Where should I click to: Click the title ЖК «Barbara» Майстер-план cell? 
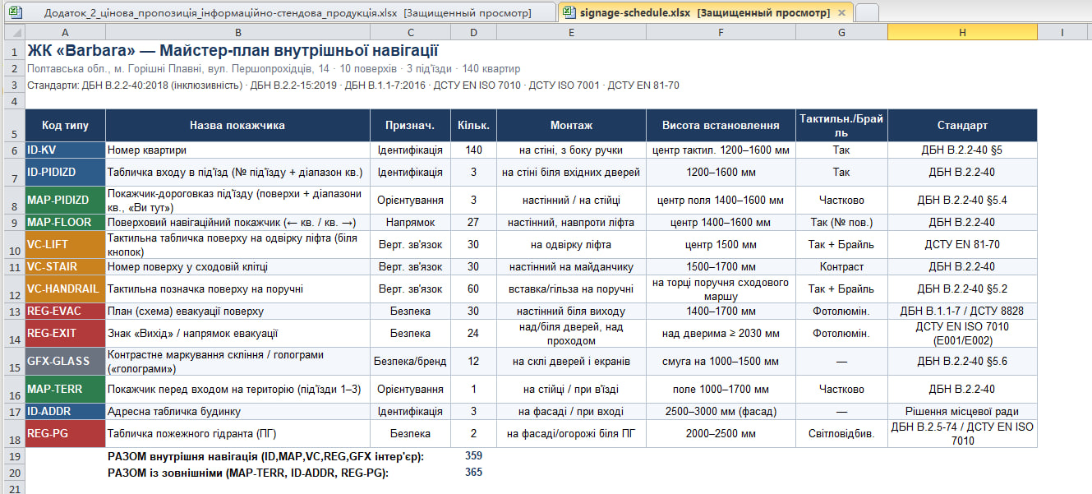[233, 51]
